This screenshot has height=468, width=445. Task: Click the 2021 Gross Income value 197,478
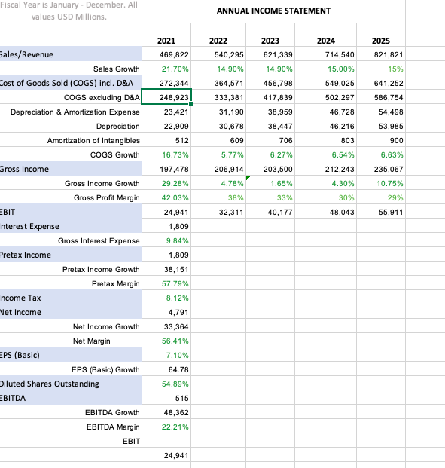166,169
